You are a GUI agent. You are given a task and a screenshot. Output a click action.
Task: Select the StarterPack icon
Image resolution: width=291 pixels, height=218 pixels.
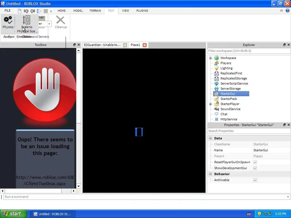click(x=216, y=99)
